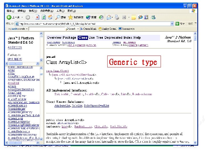
Task: Expand the Links toolbar chevron
Action: tap(195, 23)
